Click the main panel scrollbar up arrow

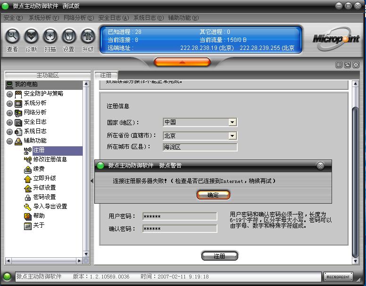[355, 84]
